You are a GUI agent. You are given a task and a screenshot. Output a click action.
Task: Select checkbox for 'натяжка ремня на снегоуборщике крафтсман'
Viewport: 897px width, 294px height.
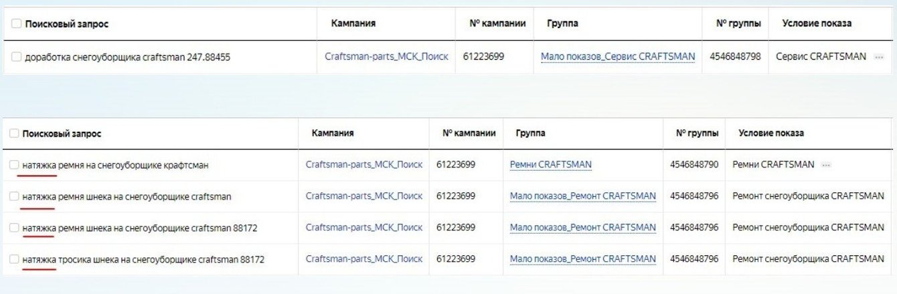pyautogui.click(x=14, y=165)
